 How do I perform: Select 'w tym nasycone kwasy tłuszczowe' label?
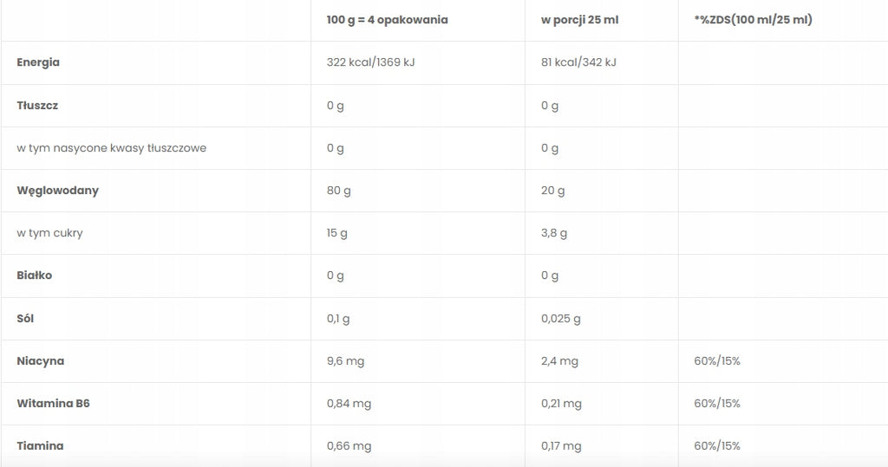coord(112,148)
